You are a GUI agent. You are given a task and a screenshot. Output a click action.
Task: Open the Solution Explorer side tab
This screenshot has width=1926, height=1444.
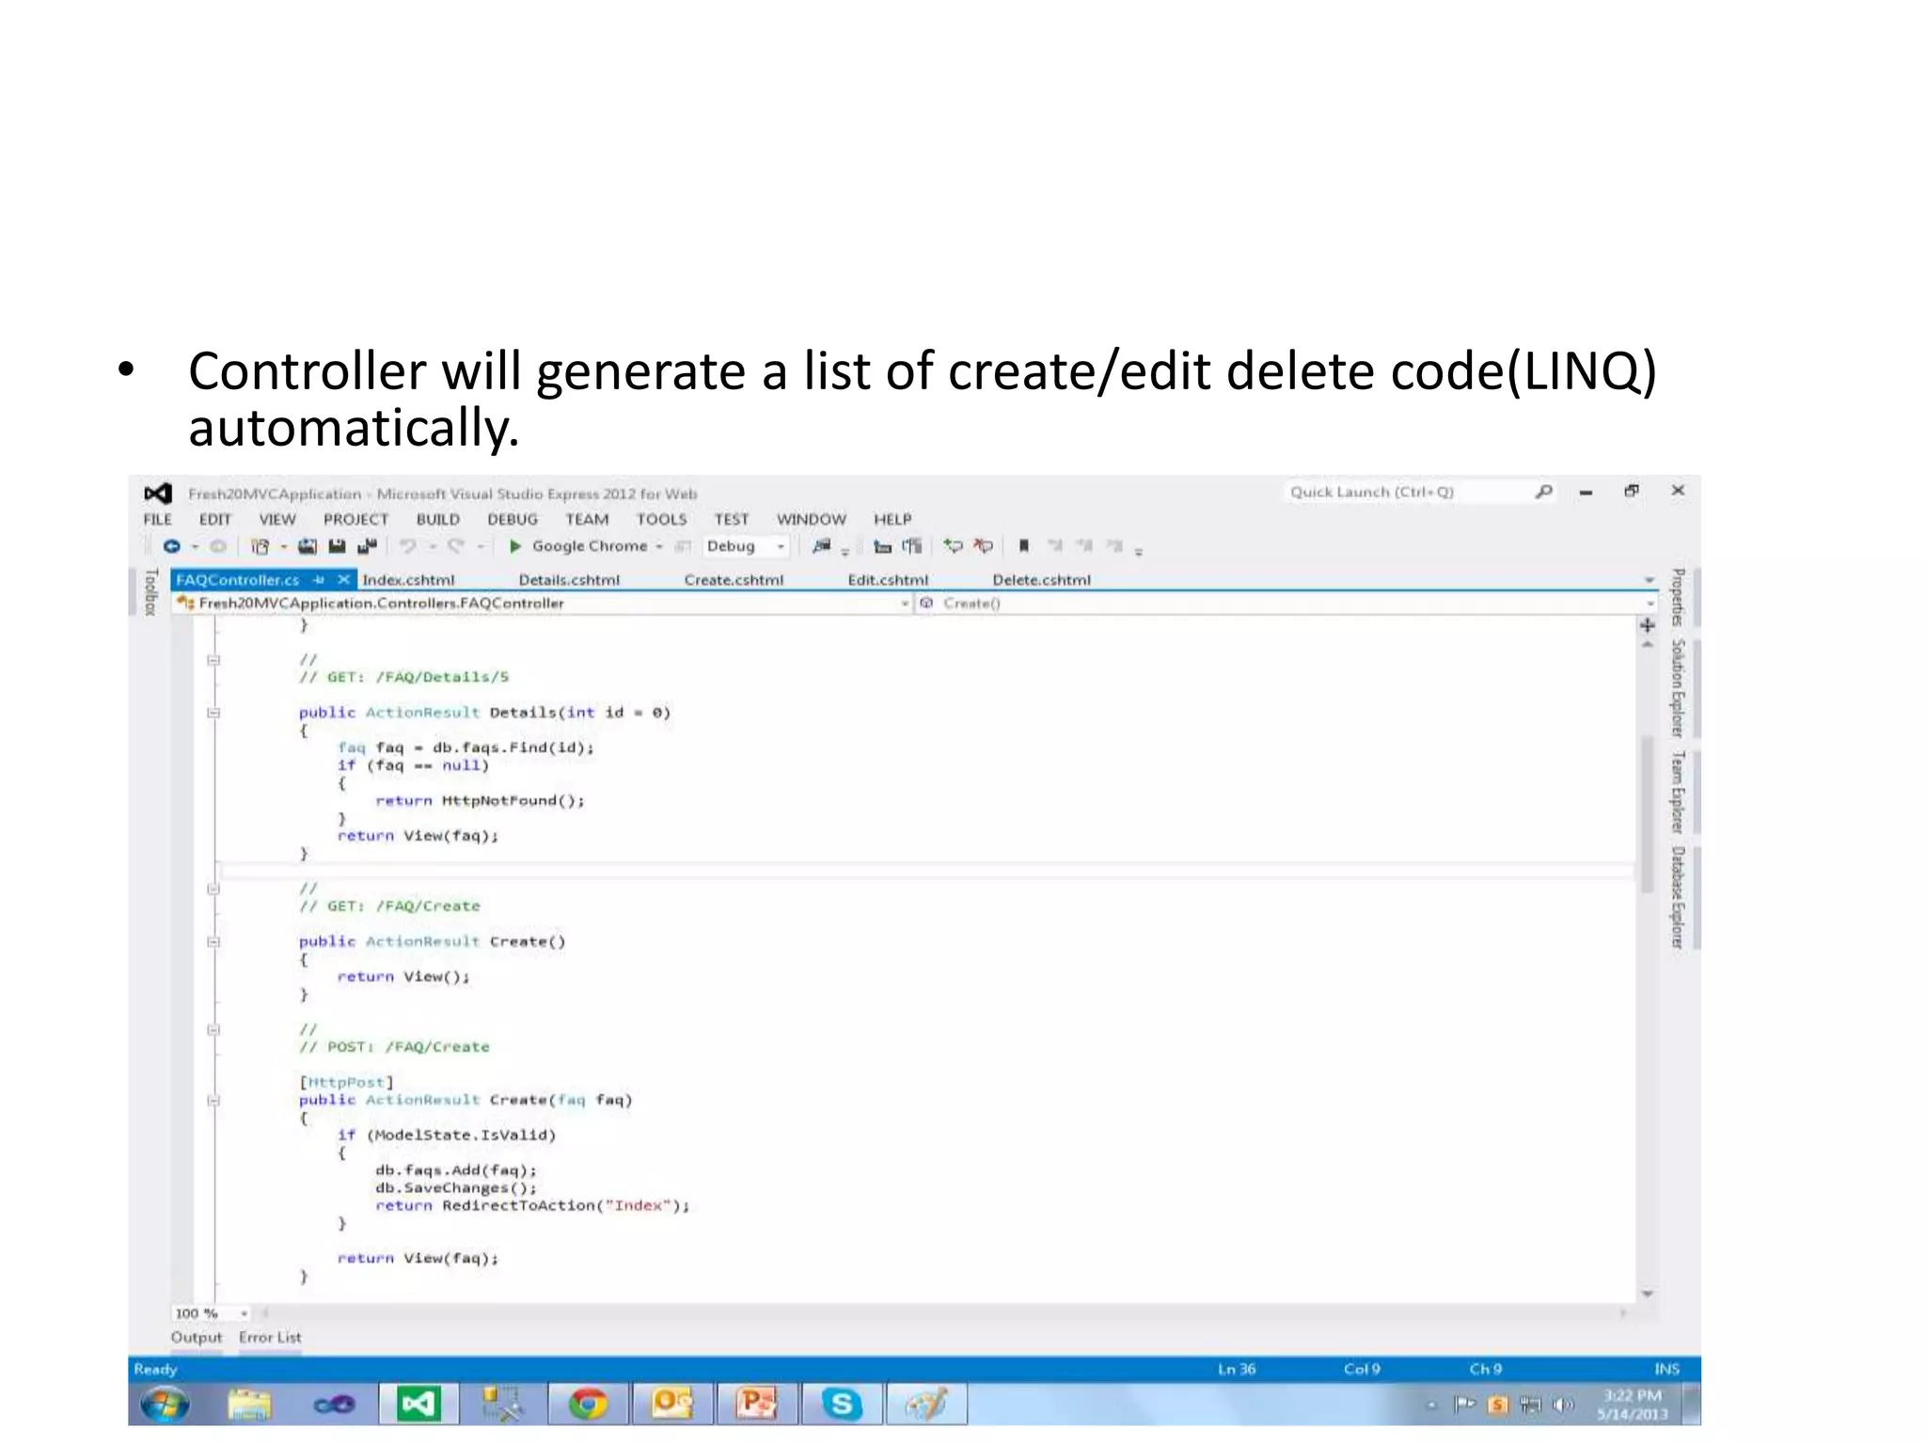coord(1678,688)
